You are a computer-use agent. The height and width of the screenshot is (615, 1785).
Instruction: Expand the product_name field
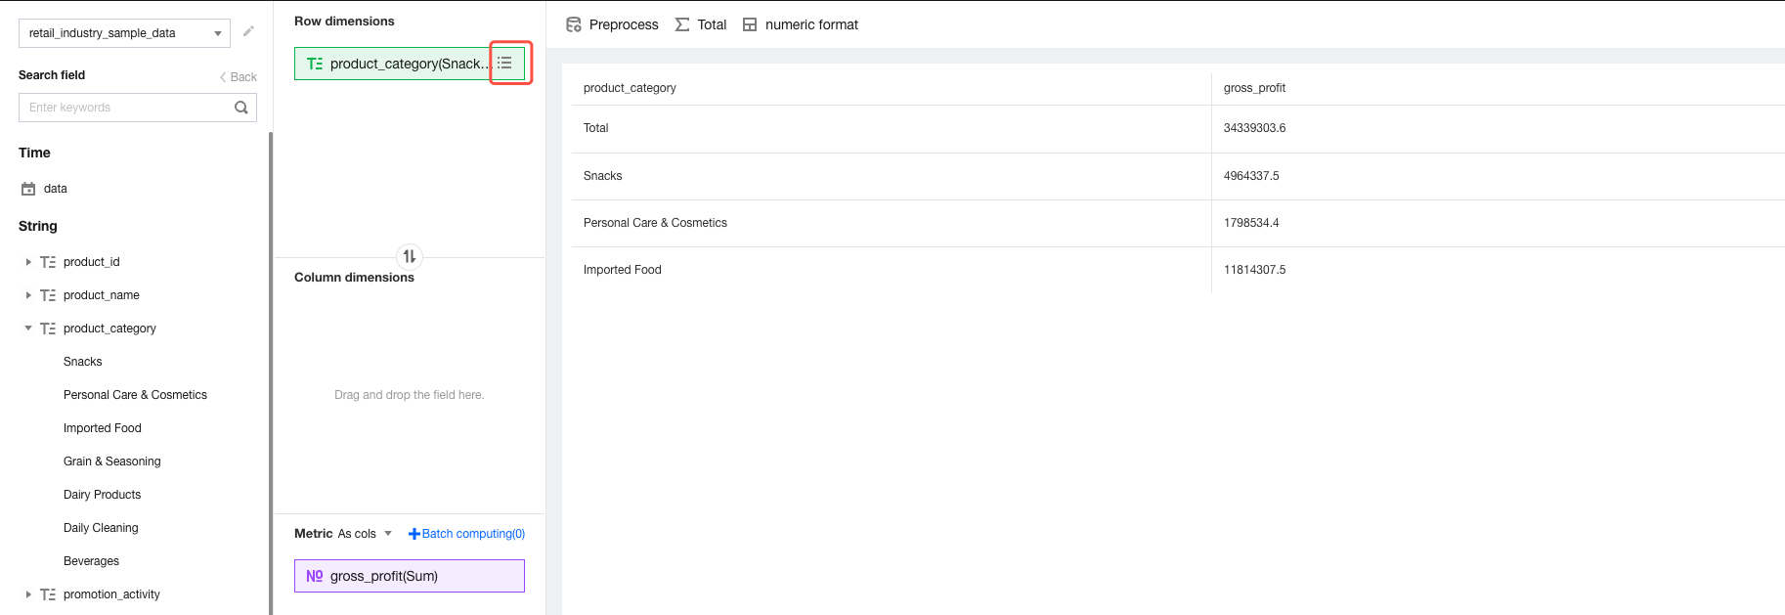[28, 295]
